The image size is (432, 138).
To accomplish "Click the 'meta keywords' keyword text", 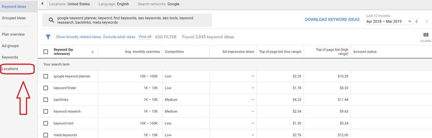I will coord(65,135).
